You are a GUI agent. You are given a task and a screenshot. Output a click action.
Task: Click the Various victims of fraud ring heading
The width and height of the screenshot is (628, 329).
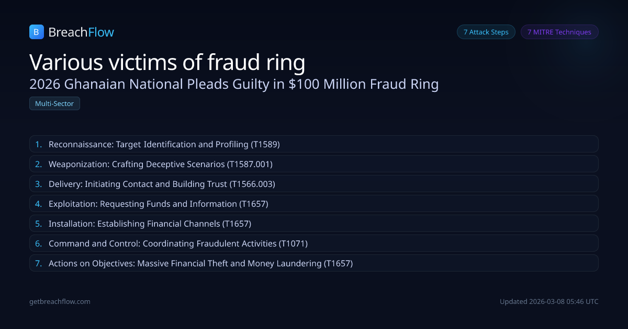(x=167, y=62)
